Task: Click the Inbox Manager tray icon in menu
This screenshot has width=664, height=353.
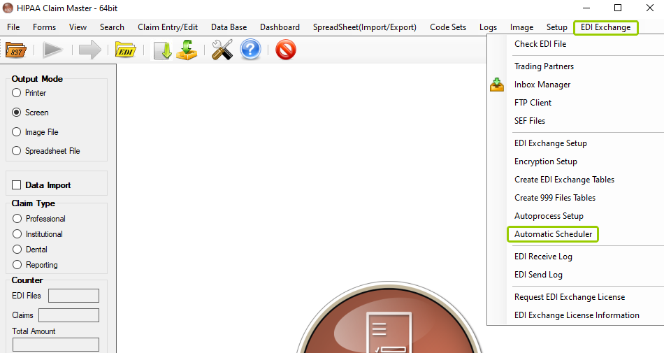Action: click(x=497, y=85)
